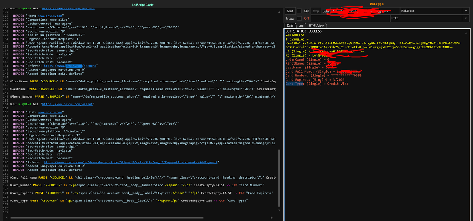This screenshot has width=473, height=221.
Task: Click the Start button in Debugger
Action: click(290, 11)
